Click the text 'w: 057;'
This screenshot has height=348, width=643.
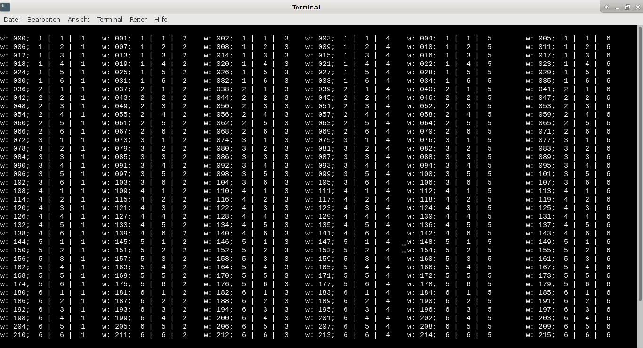320,114
